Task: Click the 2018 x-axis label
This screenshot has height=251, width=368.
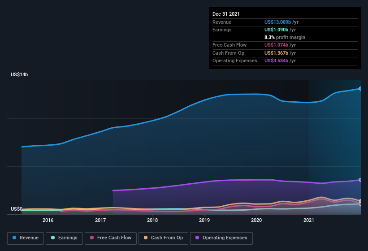Action: tap(152, 220)
